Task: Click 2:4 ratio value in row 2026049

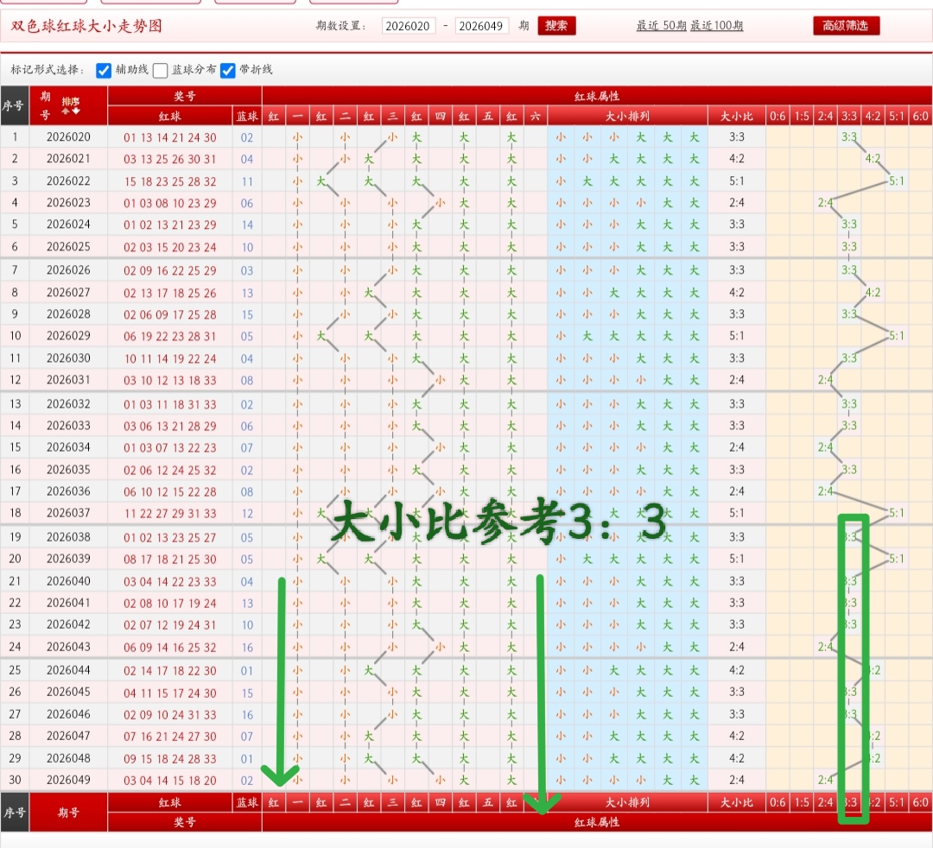Action: coord(737,780)
